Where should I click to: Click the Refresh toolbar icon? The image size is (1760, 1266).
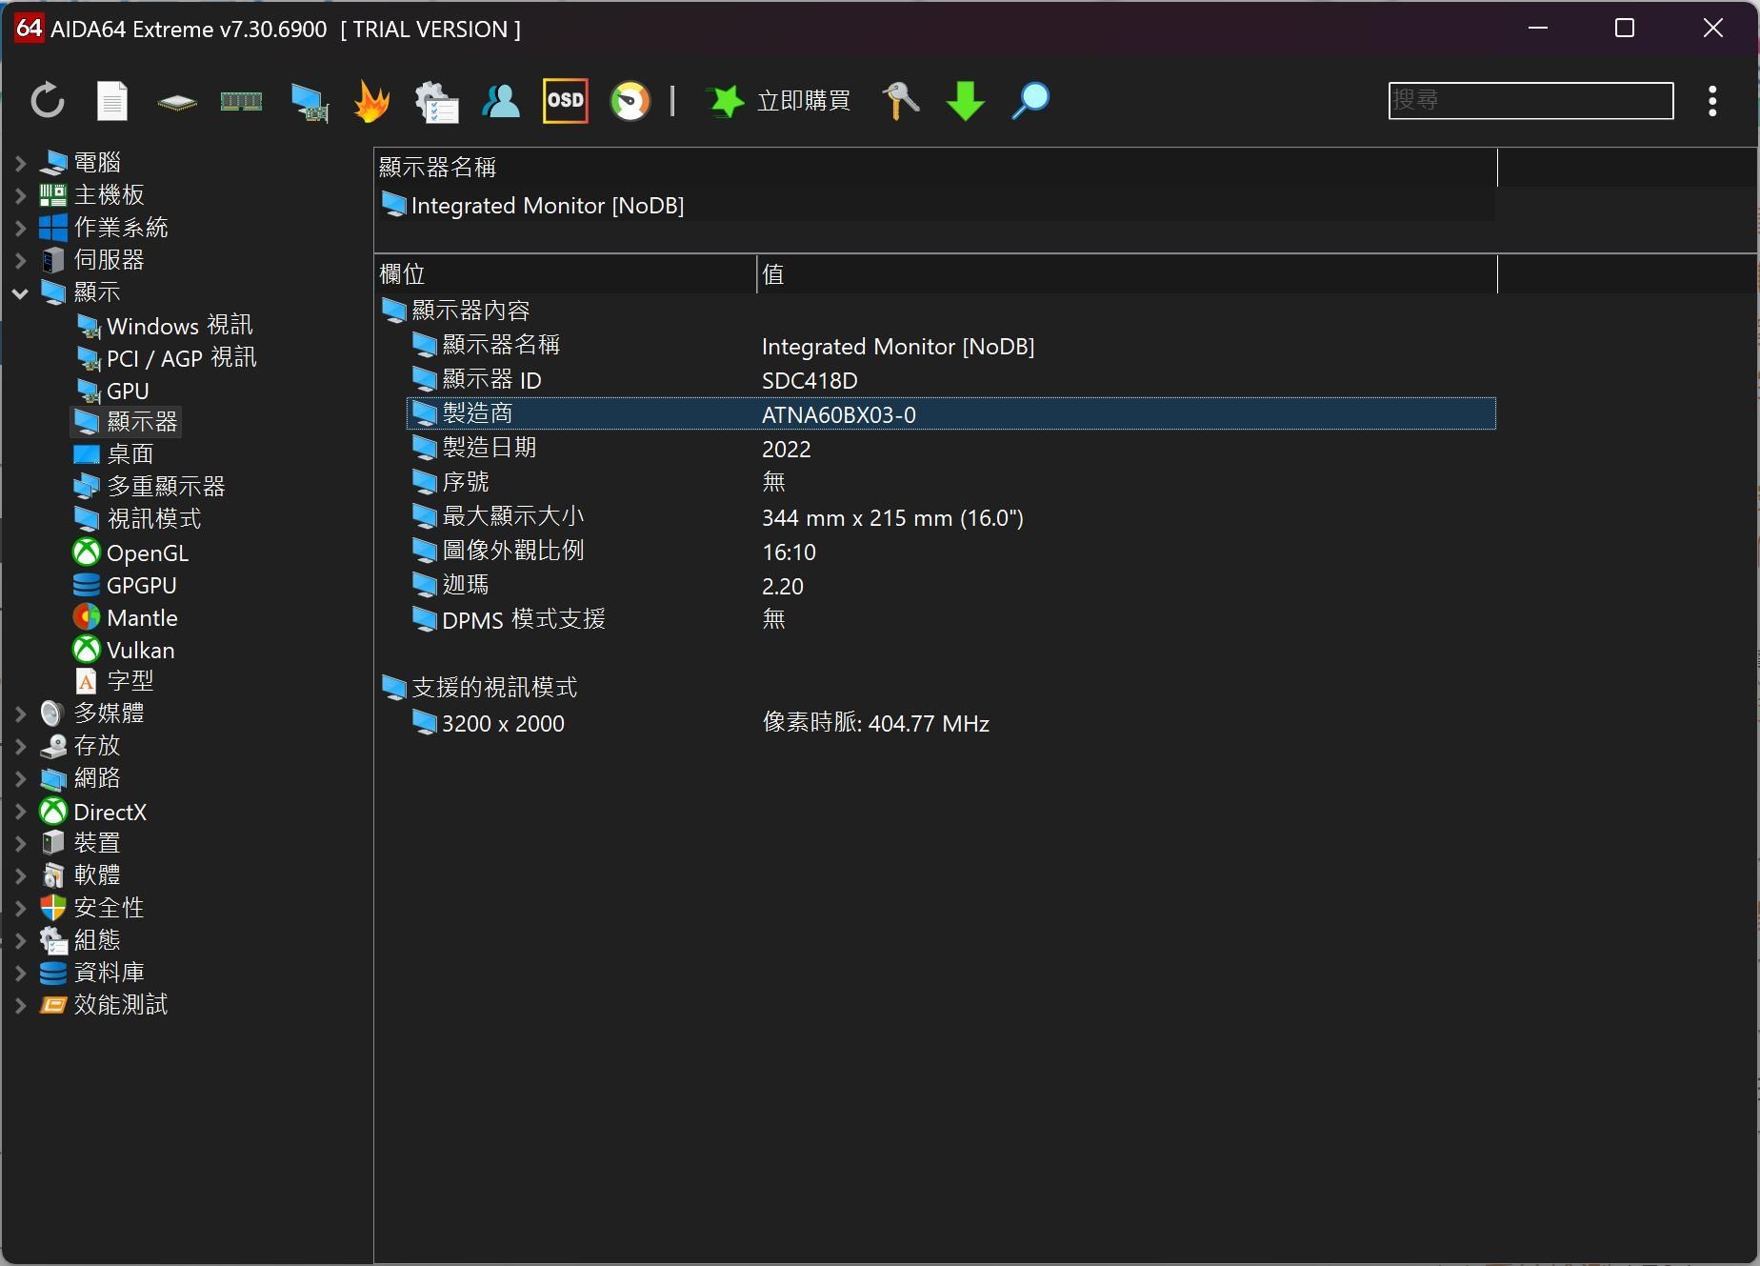pyautogui.click(x=48, y=101)
